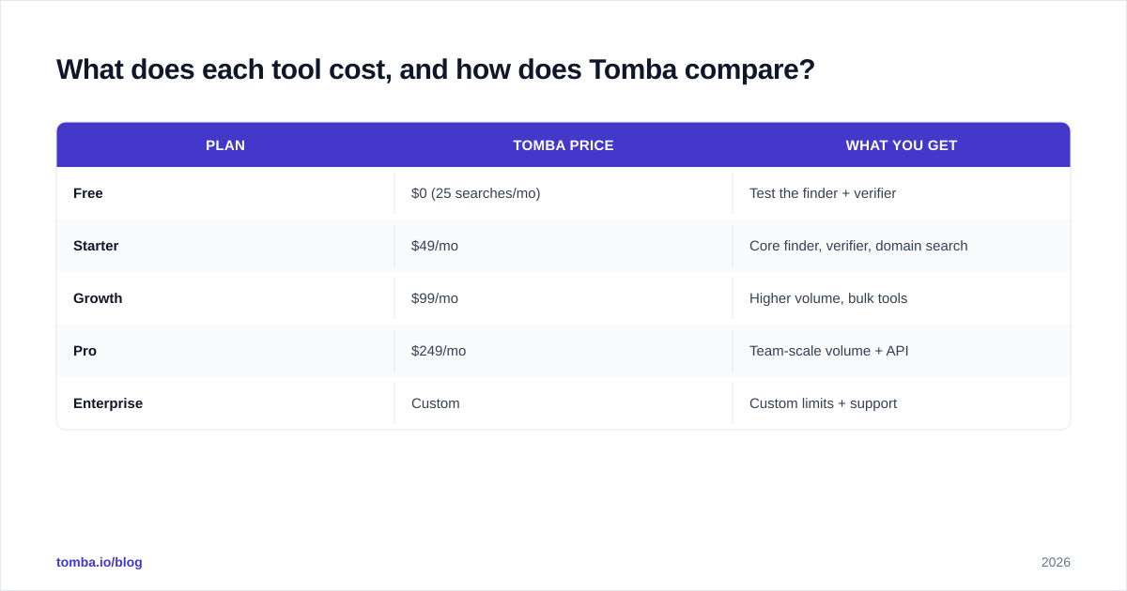1127x591 pixels.
Task: Click 'Team-scale volume + API' text
Action: pos(829,351)
